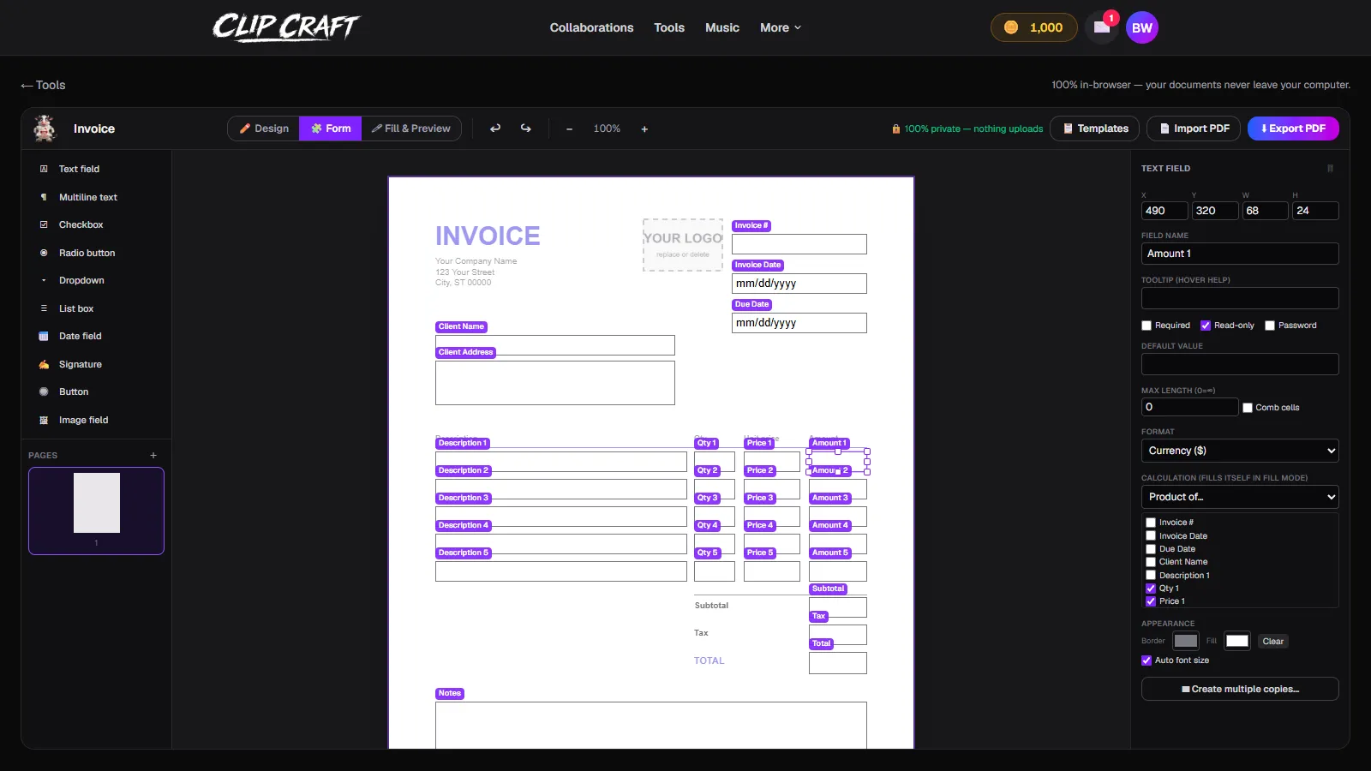Image resolution: width=1371 pixels, height=771 pixels.
Task: Switch to the Design tab
Action: [264, 128]
